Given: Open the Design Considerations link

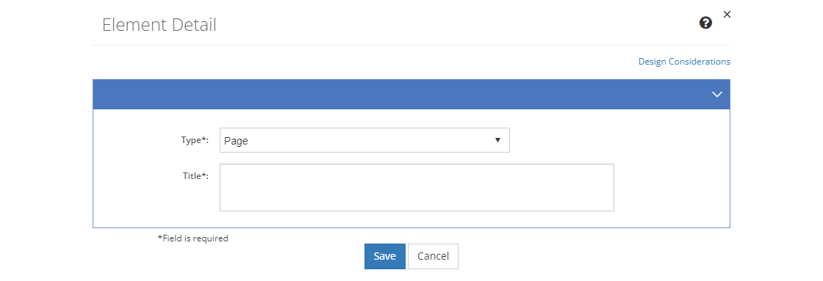Looking at the screenshot, I should click(684, 62).
